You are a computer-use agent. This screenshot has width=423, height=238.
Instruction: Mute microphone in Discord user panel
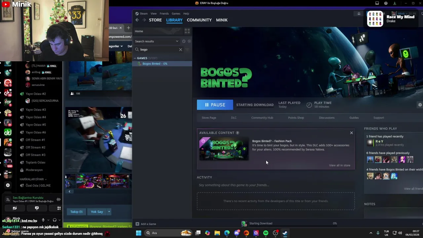43,220
